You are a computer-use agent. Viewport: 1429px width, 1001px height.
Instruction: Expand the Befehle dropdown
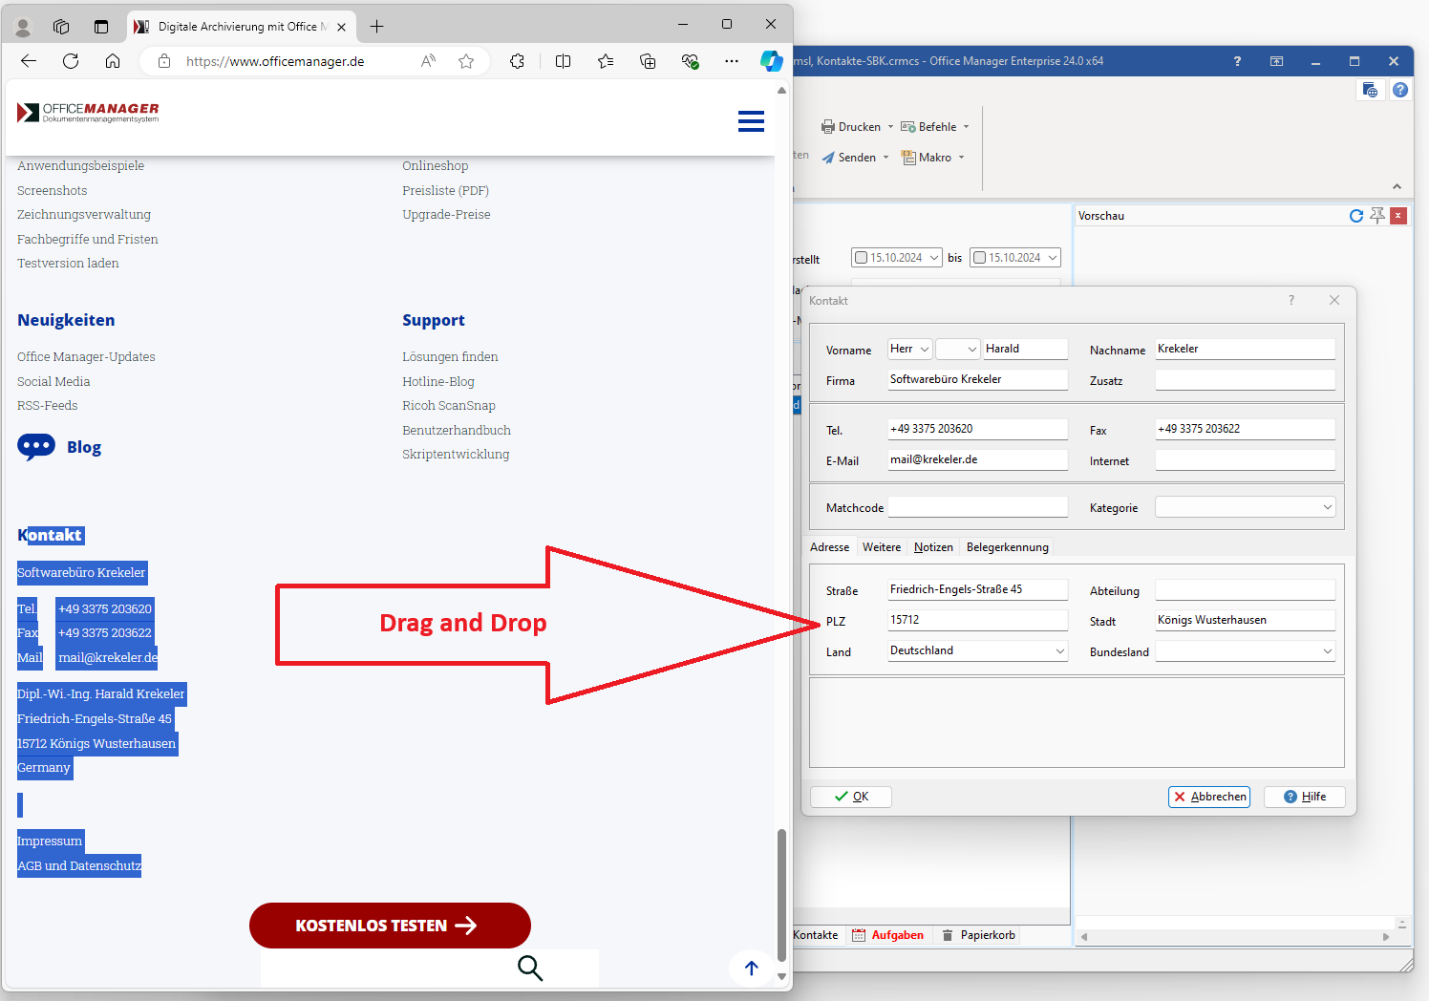(966, 127)
